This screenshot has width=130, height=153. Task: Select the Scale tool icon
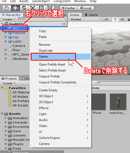[x=32, y=8]
